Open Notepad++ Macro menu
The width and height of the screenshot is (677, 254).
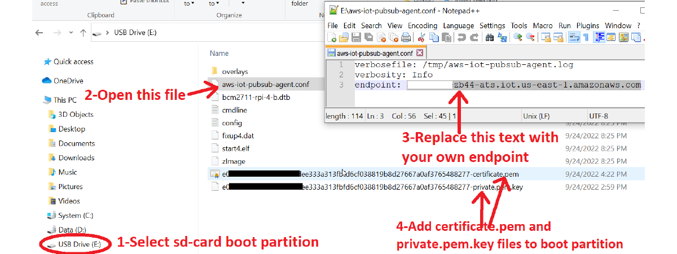coord(543,25)
